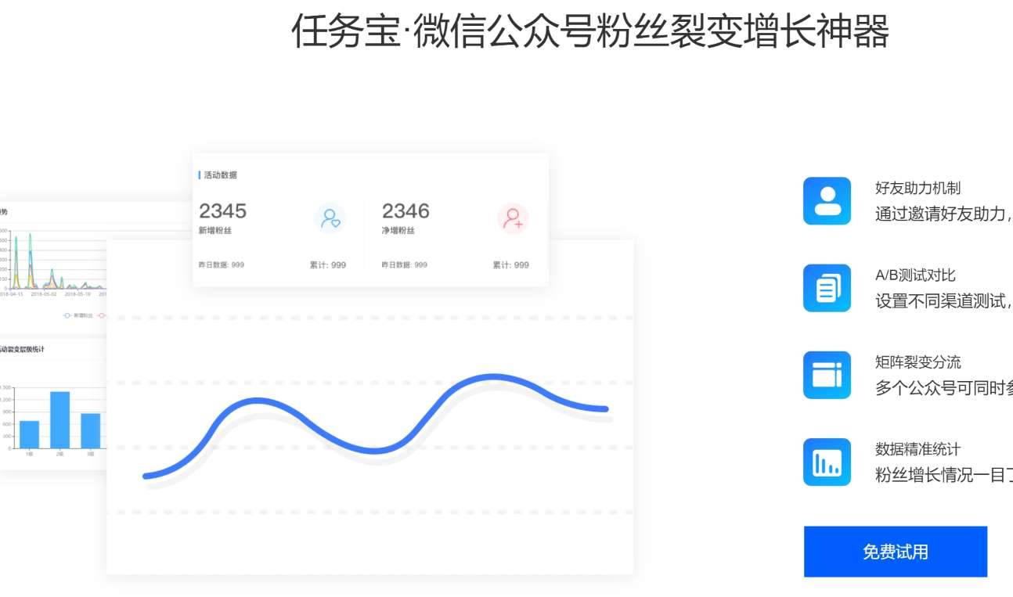Click the 活动数据 card title
1013x597 pixels.
220,175
